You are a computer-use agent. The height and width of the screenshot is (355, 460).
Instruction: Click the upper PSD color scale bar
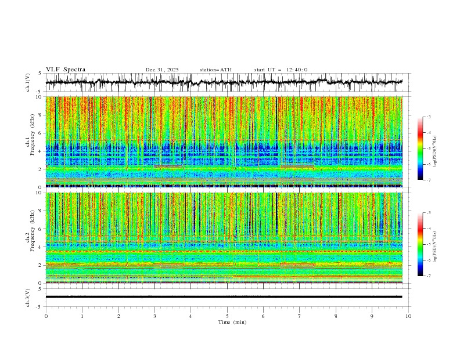tap(420, 148)
